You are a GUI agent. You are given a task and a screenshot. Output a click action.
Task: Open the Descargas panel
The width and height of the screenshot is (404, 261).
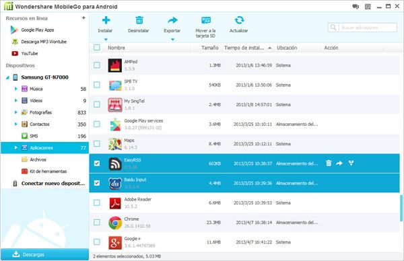click(x=44, y=254)
